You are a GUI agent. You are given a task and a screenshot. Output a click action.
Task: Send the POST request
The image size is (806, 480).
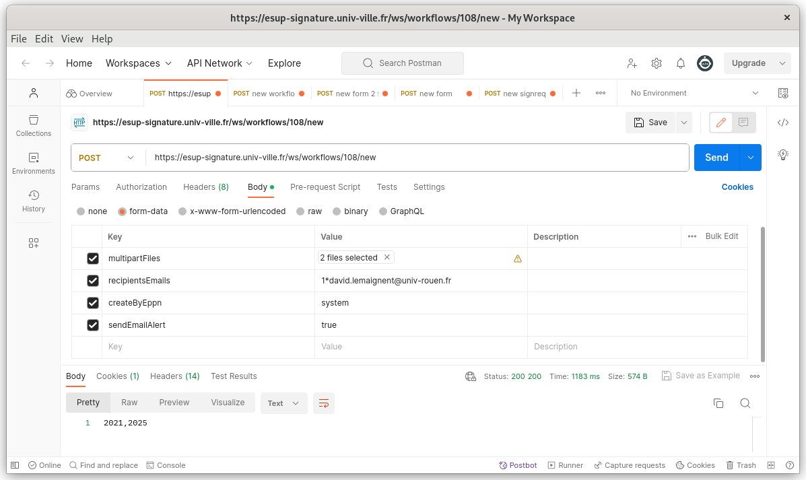pyautogui.click(x=716, y=158)
